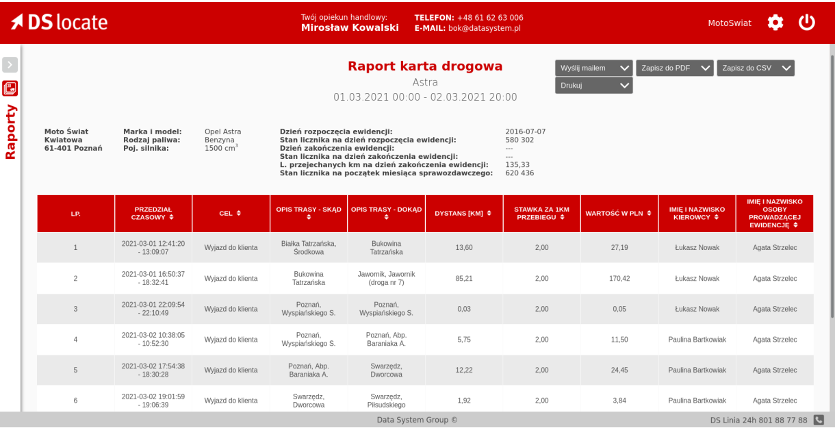This screenshot has height=428, width=835.
Task: Open the Drukuj dropdown
Action: coord(593,85)
